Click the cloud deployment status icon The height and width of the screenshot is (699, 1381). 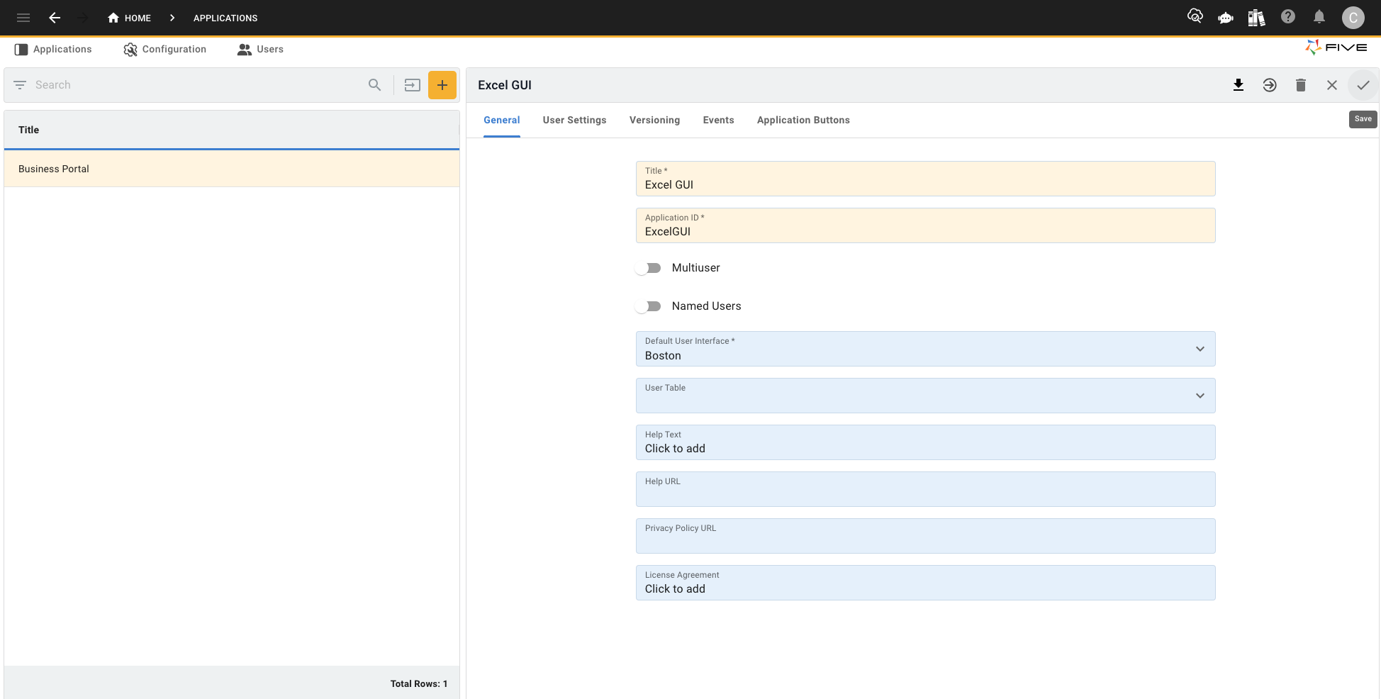[x=1195, y=16]
